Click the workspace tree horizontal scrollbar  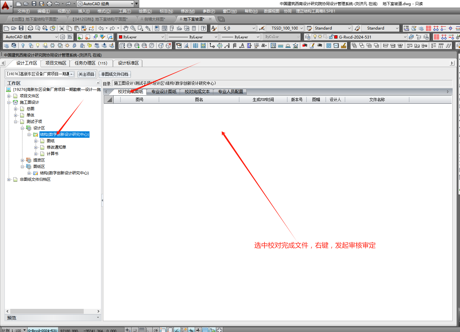tap(47, 311)
